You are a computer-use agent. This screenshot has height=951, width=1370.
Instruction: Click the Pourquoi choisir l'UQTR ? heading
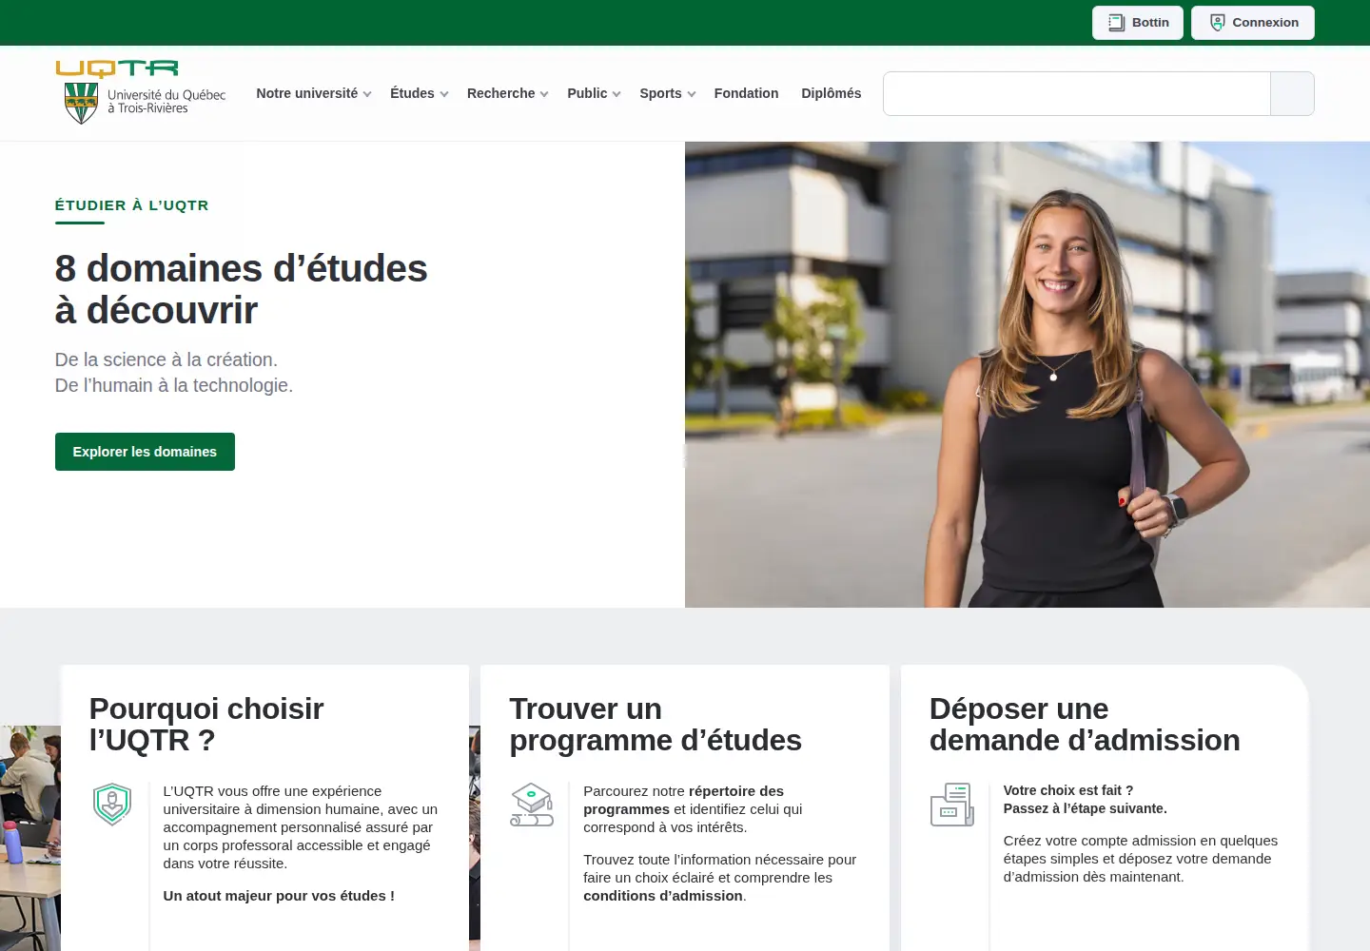pos(206,725)
